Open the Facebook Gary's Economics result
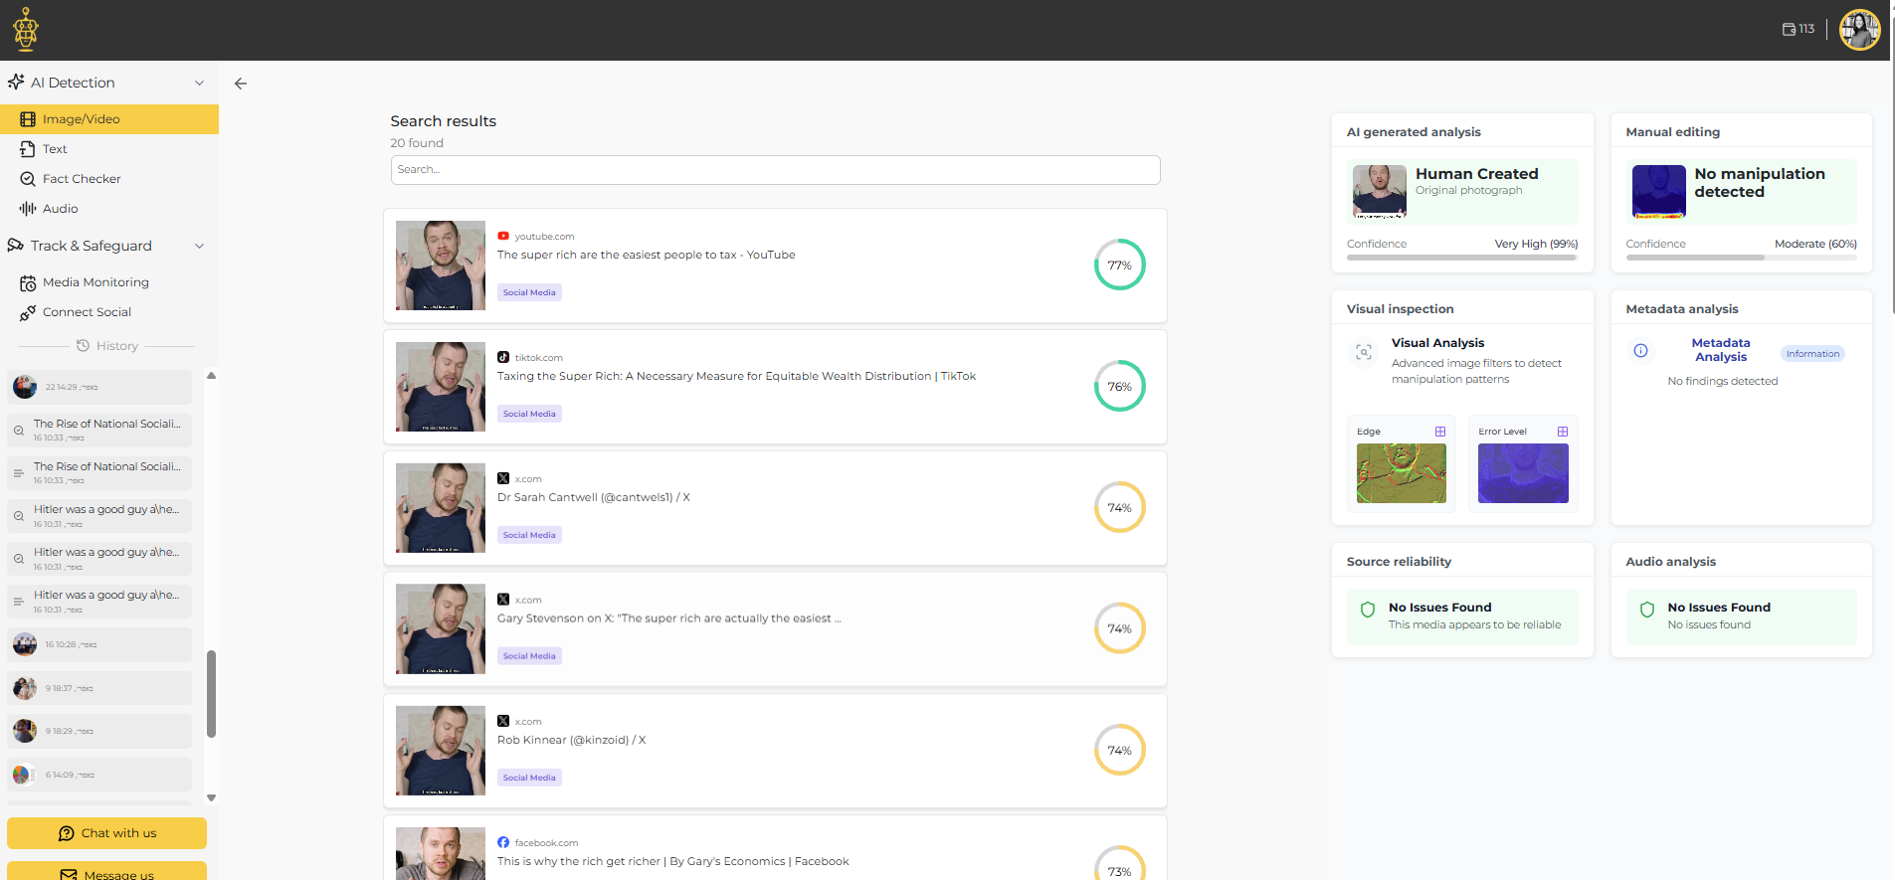1895x880 pixels. coord(775,848)
